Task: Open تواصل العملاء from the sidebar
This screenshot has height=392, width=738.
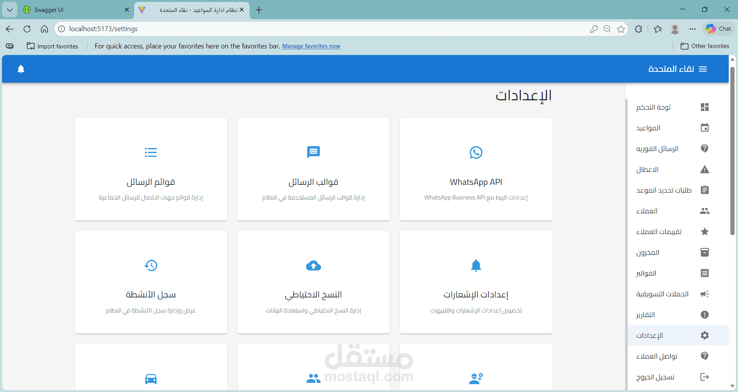Action: pos(678,356)
